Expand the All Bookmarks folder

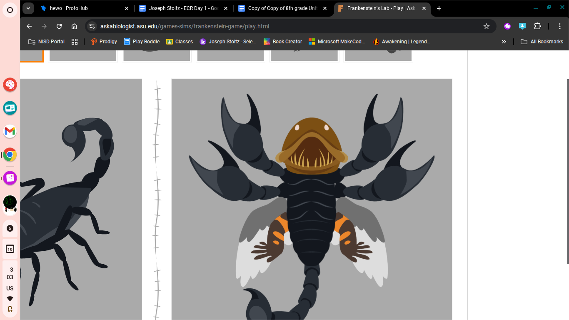tap(542, 41)
